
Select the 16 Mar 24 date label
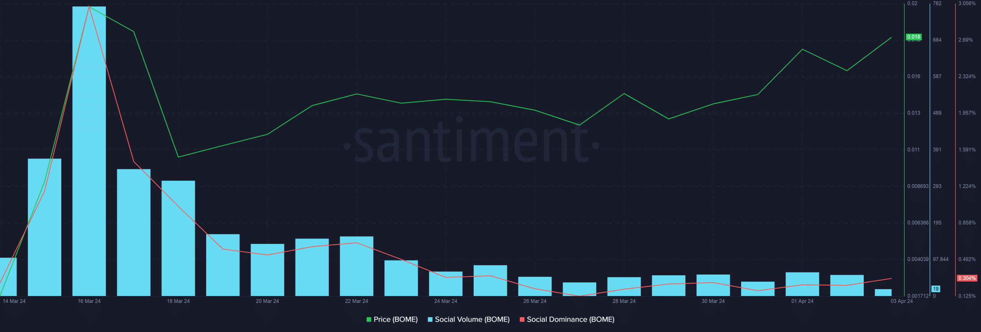89,301
